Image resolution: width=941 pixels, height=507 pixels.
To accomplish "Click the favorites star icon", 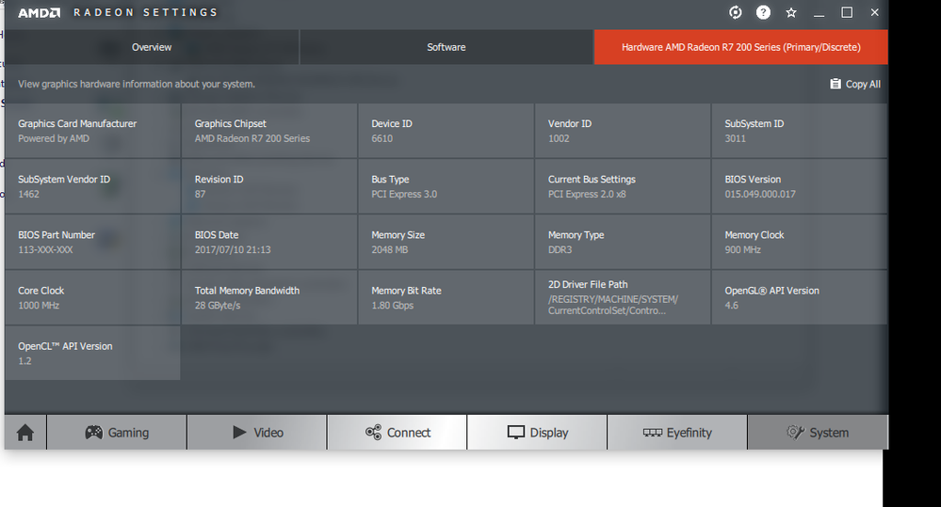I will tap(791, 12).
